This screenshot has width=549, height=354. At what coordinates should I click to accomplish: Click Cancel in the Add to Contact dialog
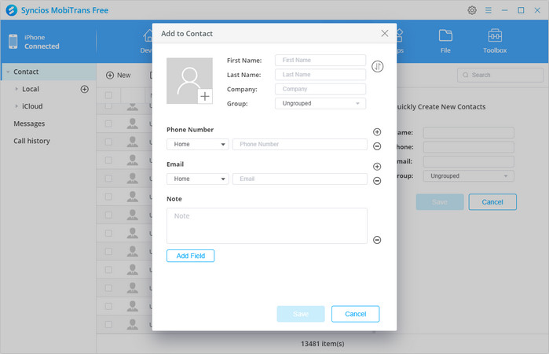point(355,314)
